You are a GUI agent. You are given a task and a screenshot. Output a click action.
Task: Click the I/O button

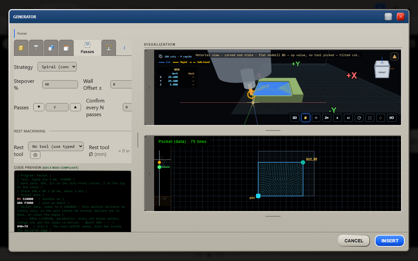click(x=392, y=118)
